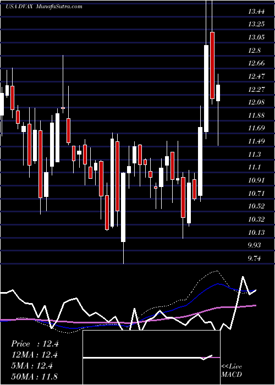Select the 10.52 price axis label

(257, 206)
